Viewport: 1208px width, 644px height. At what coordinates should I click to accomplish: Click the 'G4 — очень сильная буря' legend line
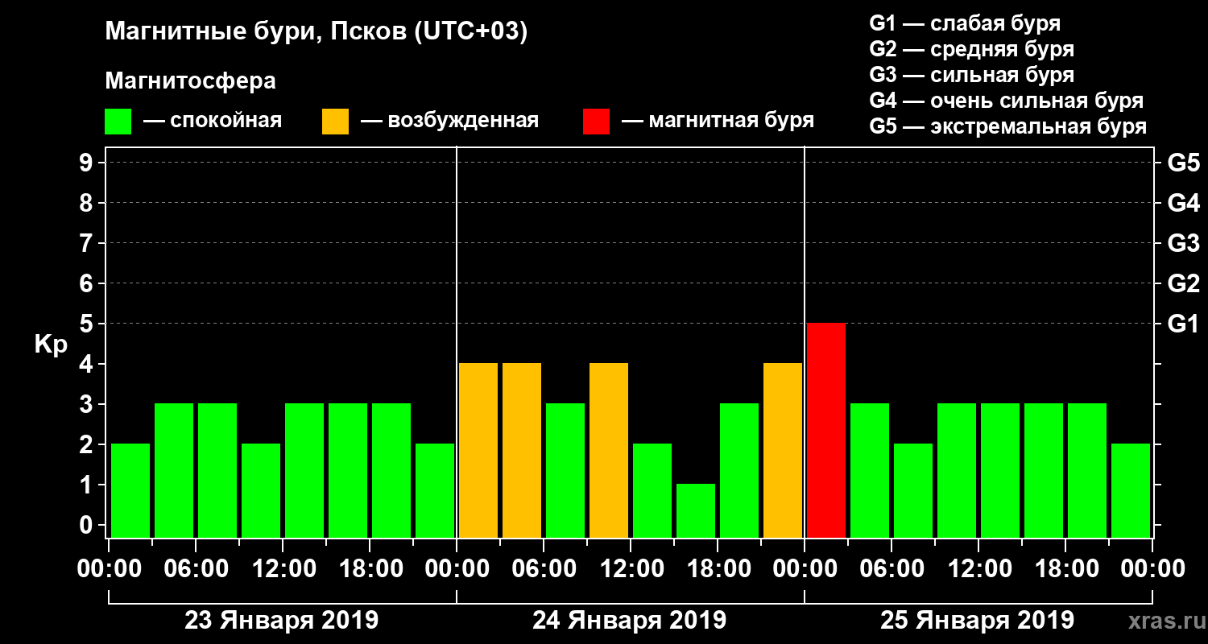coord(1007,101)
